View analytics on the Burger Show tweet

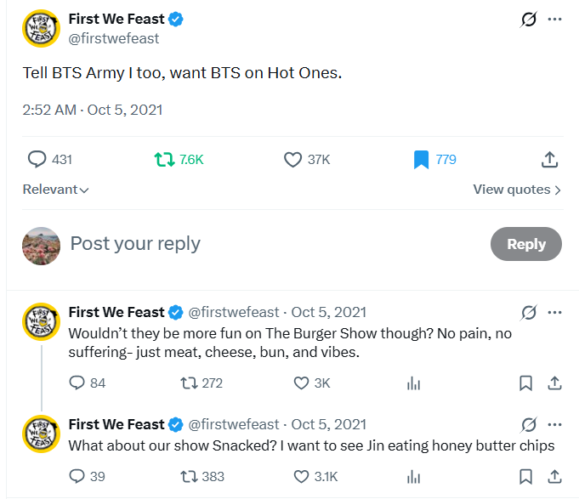(x=414, y=383)
